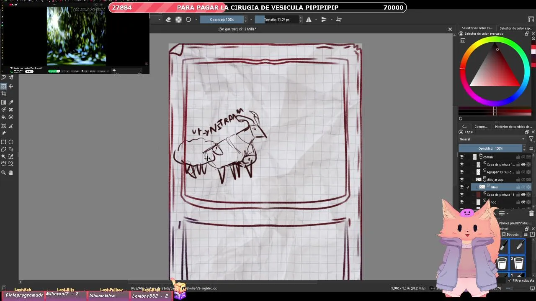Hide the Capa de pintura 11 layer

pyautogui.click(x=462, y=194)
